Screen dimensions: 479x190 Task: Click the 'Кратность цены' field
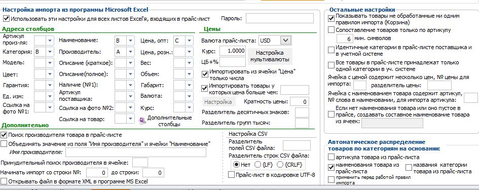point(300,101)
